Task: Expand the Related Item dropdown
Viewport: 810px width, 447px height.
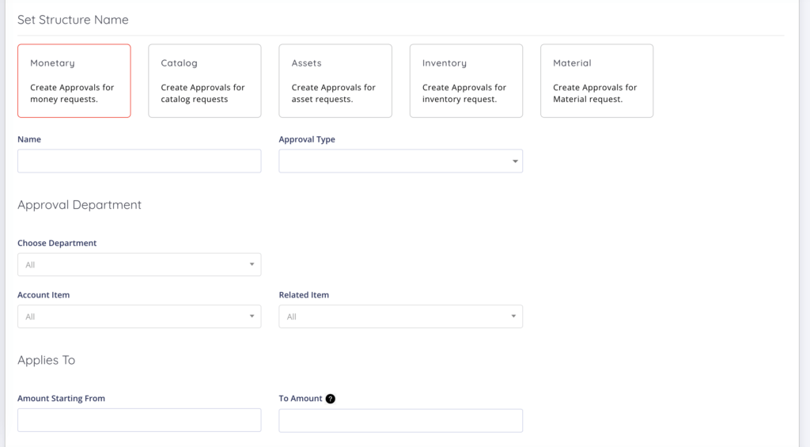Action: (x=400, y=316)
